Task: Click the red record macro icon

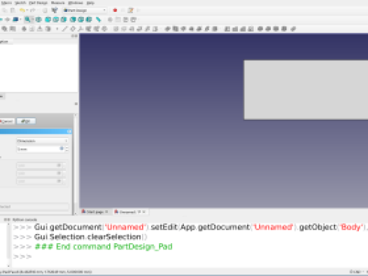Action: [115, 10]
